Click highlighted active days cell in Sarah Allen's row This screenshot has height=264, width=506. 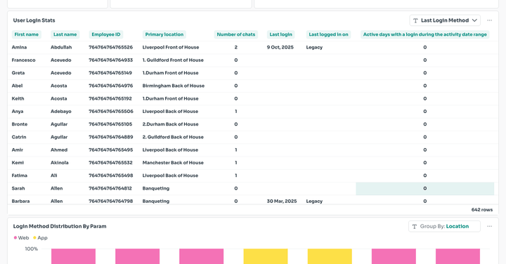click(x=425, y=189)
